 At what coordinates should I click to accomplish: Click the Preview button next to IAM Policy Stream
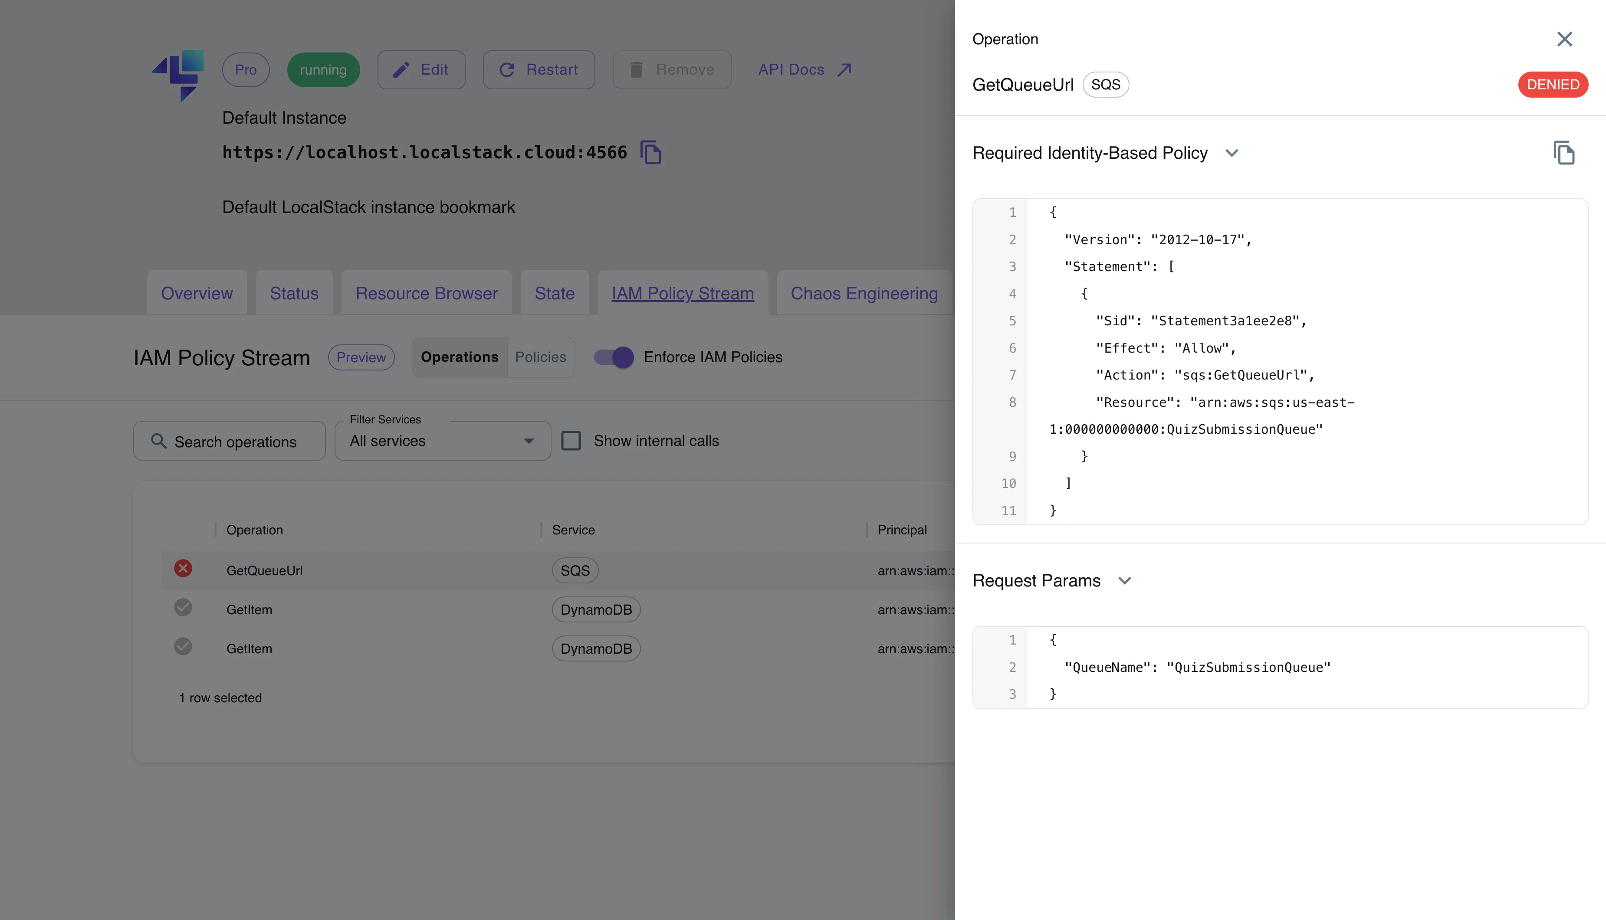pyautogui.click(x=360, y=356)
